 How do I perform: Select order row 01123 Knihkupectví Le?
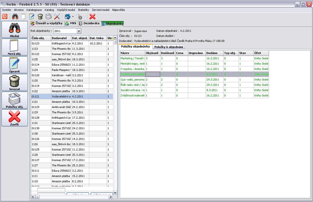tap(72, 43)
